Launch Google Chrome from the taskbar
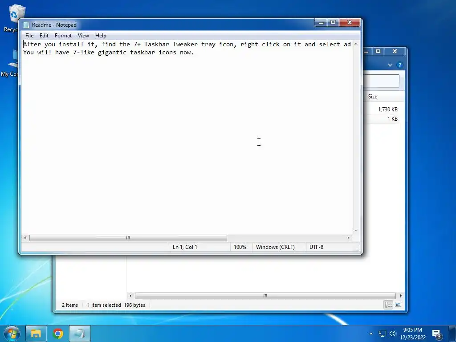This screenshot has width=456, height=342. pyautogui.click(x=58, y=334)
